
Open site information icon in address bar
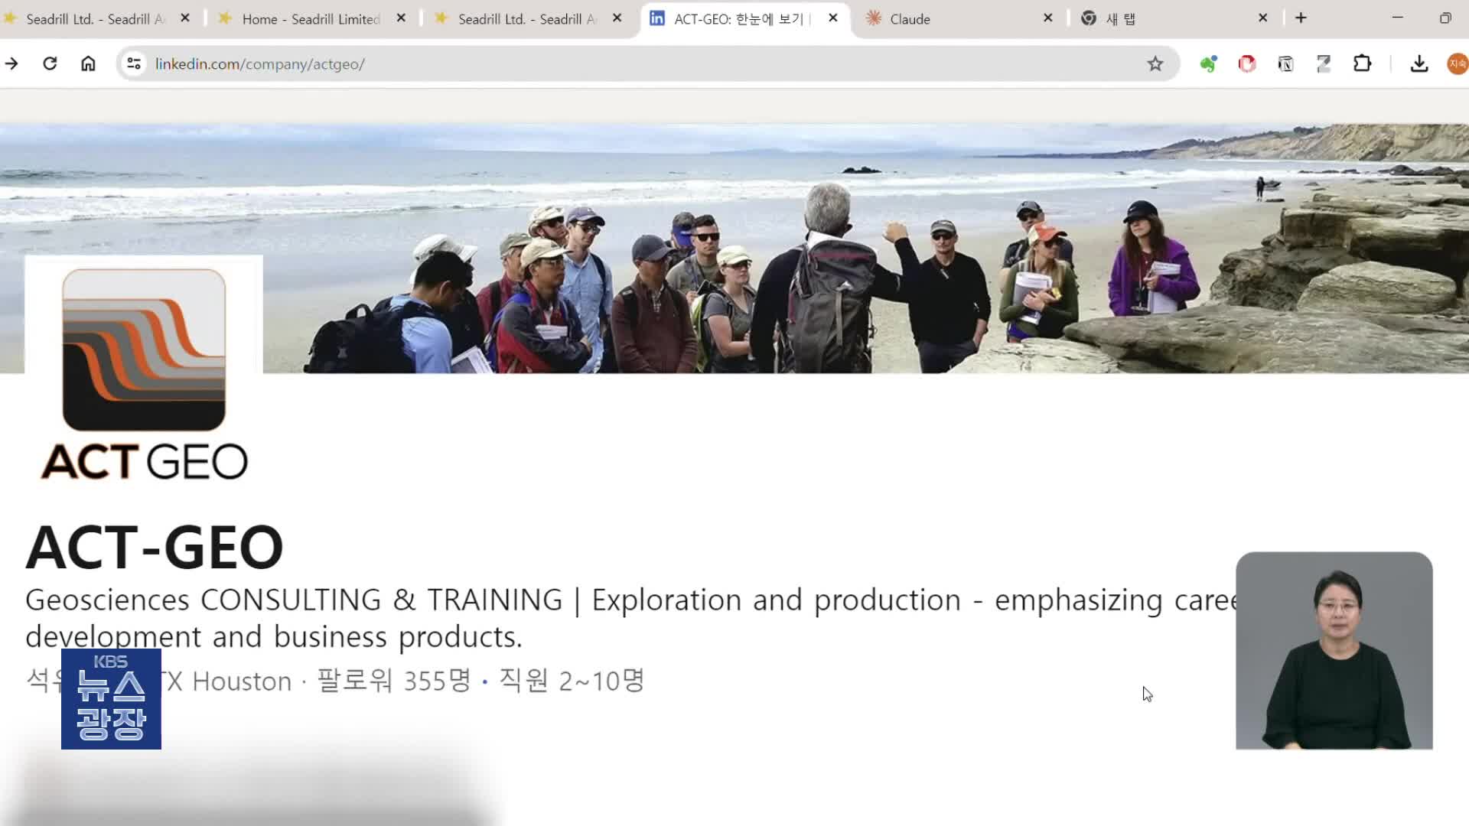coord(134,63)
